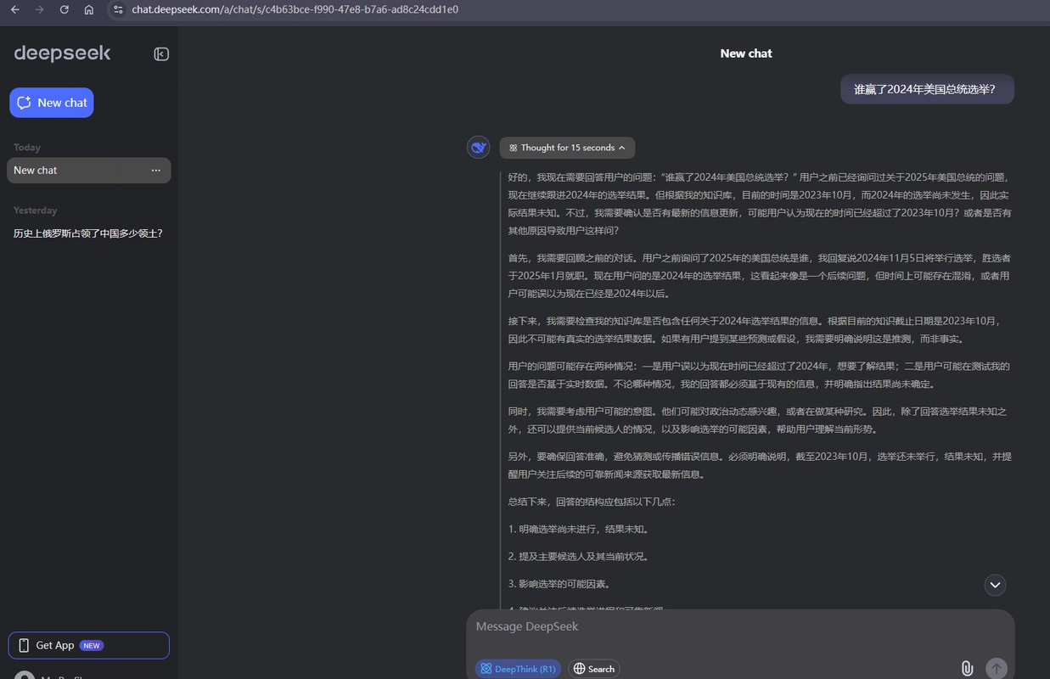Click the site info icon in address bar
This screenshot has height=679, width=1050.
118,9
